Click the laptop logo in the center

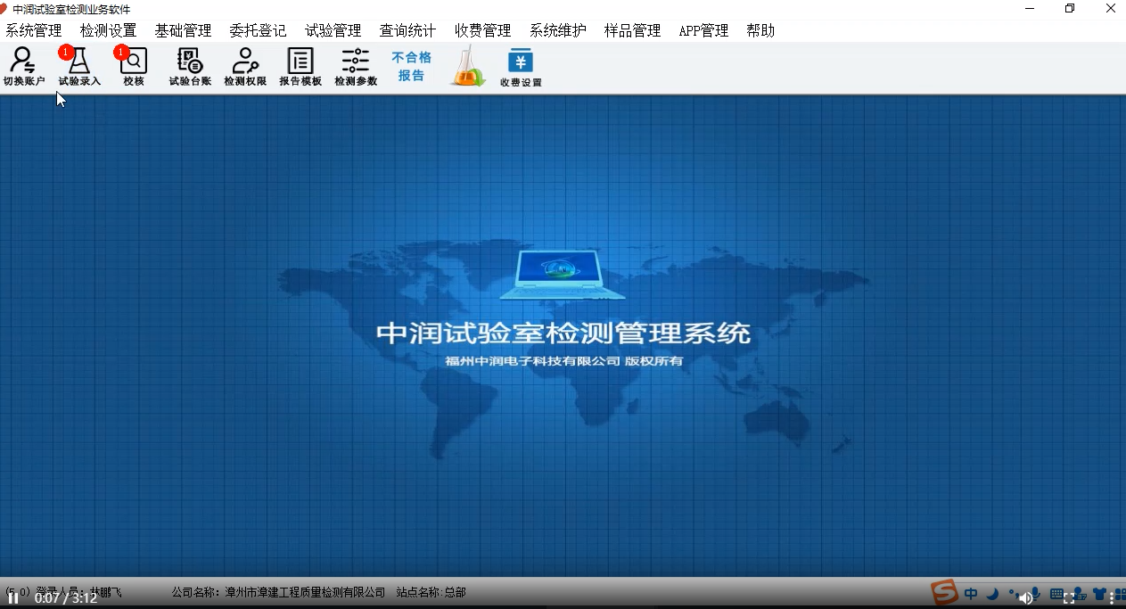tap(563, 275)
